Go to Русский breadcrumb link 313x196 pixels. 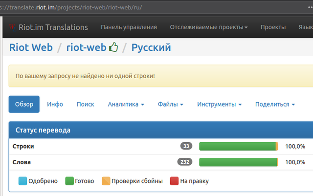tap(151, 47)
